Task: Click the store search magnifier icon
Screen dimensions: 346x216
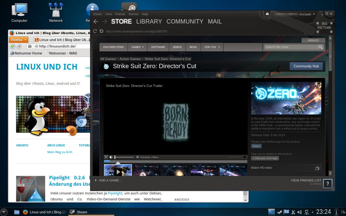Action: [321, 47]
